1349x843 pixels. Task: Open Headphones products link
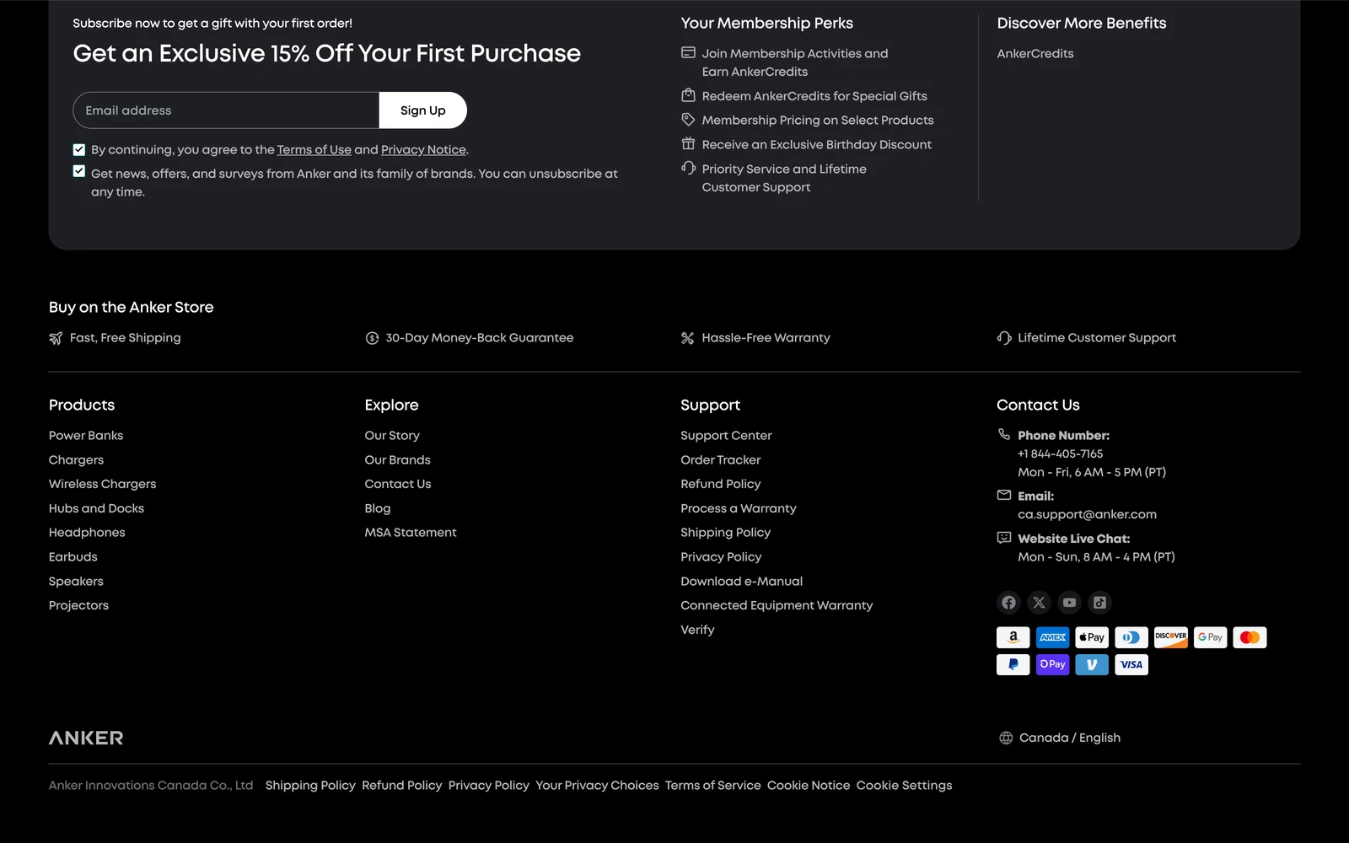pos(87,533)
